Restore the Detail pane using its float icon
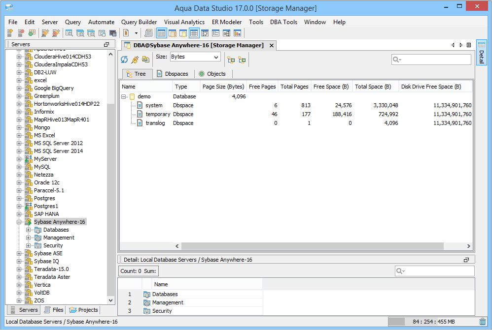492x330 pixels. click(466, 260)
